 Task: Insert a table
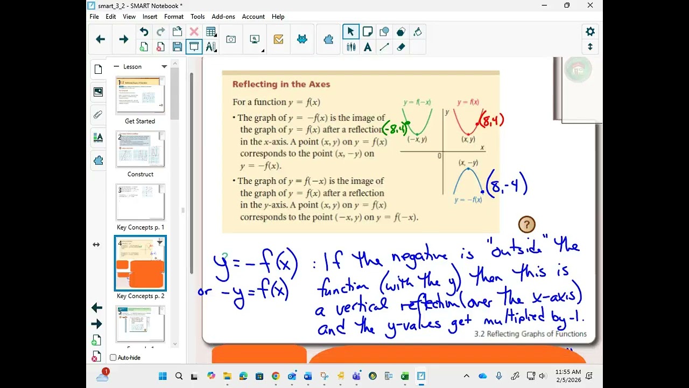tap(211, 32)
